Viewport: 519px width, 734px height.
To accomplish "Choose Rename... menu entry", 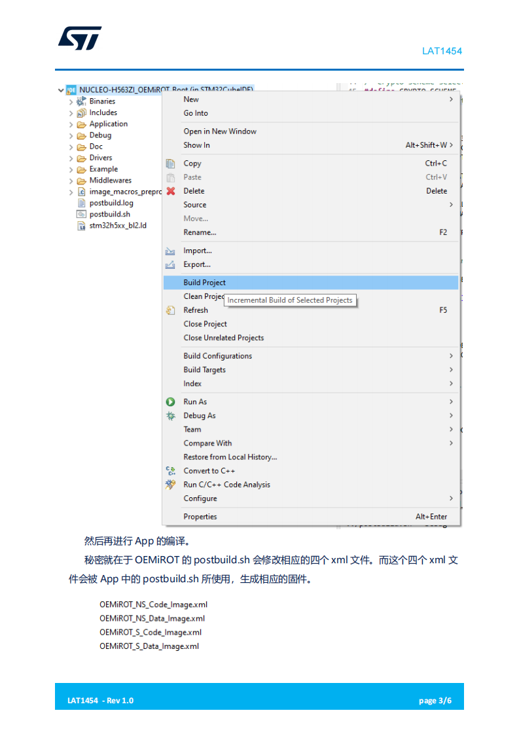I will [311, 232].
